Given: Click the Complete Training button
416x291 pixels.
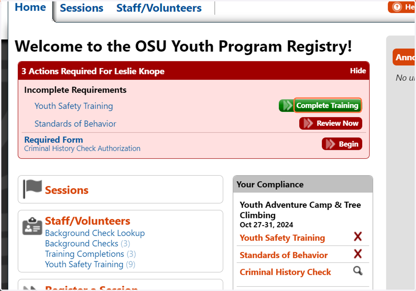Looking at the screenshot, I should coord(327,106).
